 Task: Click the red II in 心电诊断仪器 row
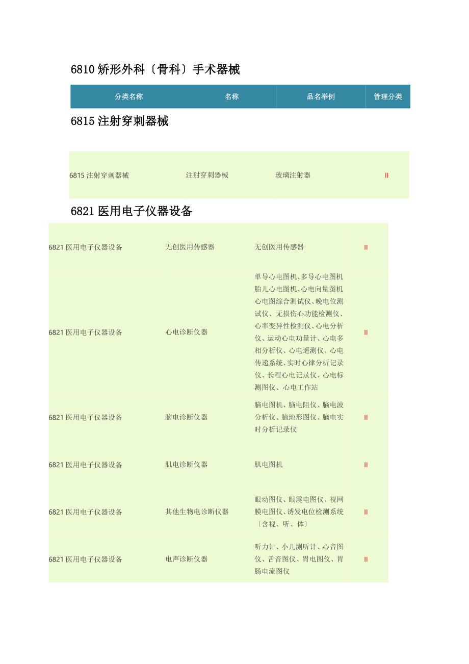point(366,333)
